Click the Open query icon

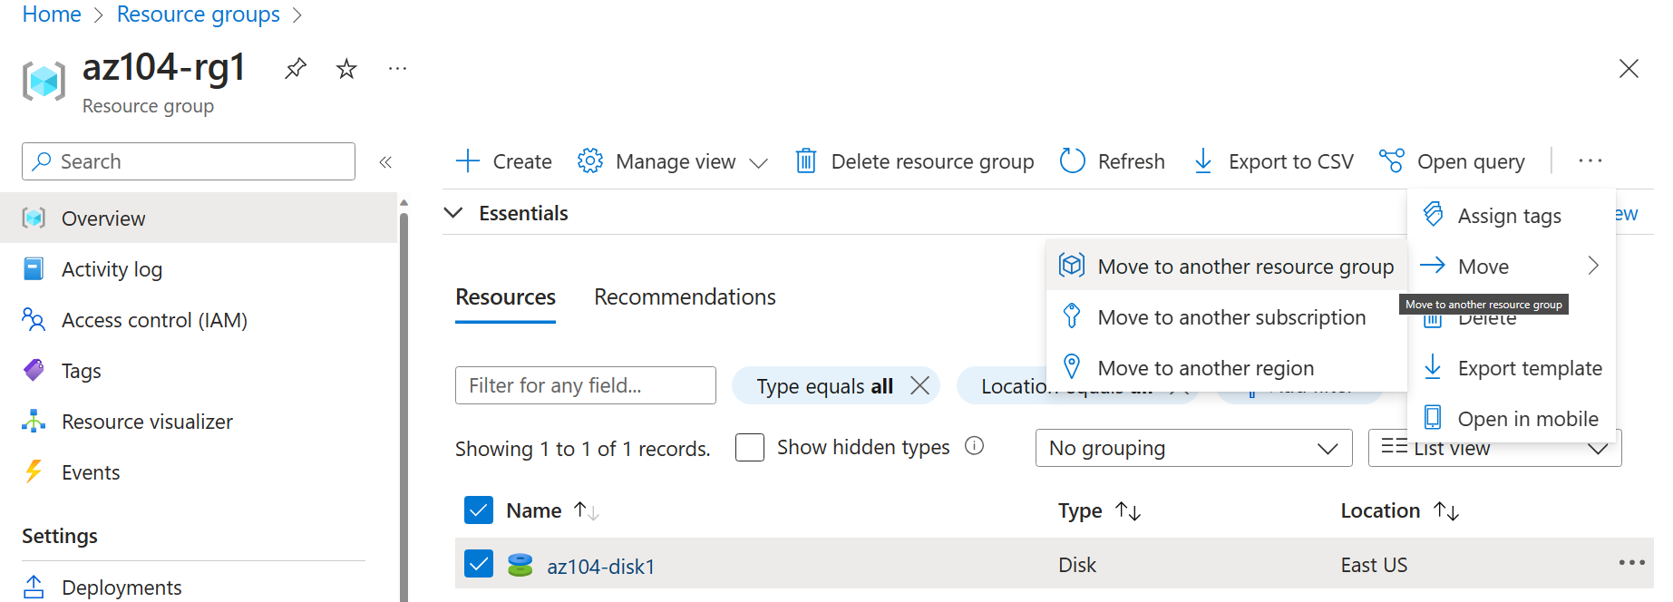pos(1391,161)
